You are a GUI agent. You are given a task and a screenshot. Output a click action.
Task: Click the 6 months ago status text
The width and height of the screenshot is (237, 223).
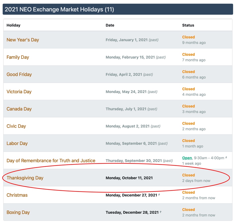(x=194, y=77)
